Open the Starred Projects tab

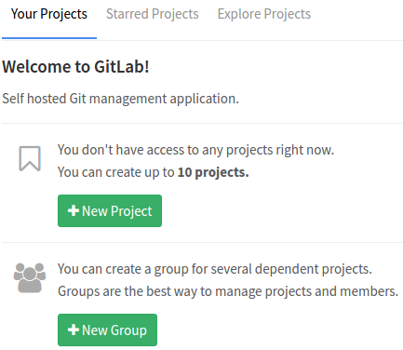point(153,14)
